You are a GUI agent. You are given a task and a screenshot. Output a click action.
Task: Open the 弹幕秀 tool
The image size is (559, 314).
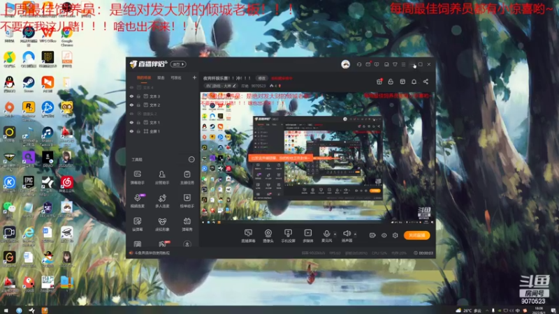click(x=187, y=224)
